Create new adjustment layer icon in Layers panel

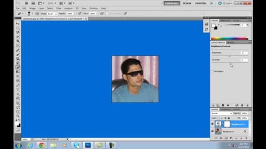(x=231, y=138)
